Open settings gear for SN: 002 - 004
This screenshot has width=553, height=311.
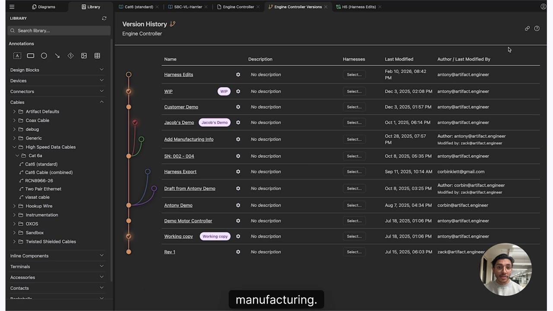tap(238, 156)
